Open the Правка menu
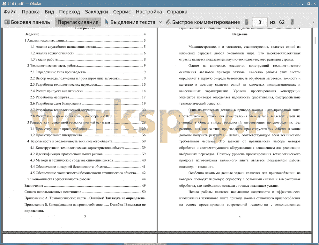The image size is (319, 245). point(31,12)
